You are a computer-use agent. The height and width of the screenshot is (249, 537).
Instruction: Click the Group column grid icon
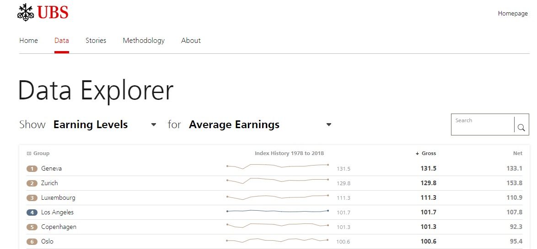pos(29,154)
